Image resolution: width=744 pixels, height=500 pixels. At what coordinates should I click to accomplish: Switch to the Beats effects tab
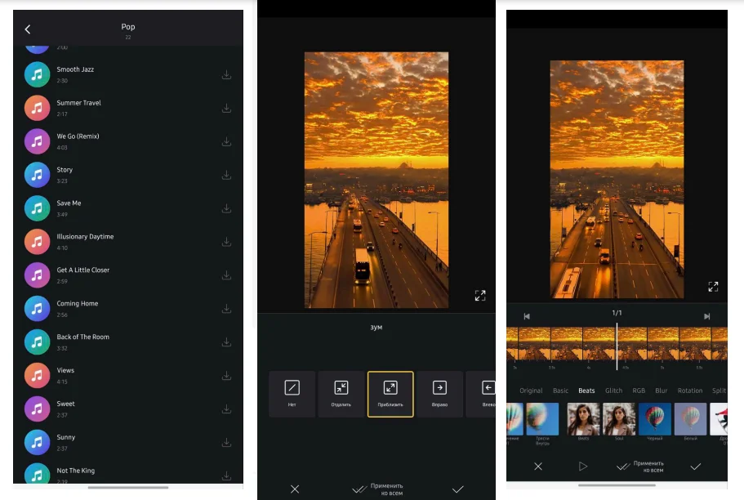pyautogui.click(x=586, y=391)
